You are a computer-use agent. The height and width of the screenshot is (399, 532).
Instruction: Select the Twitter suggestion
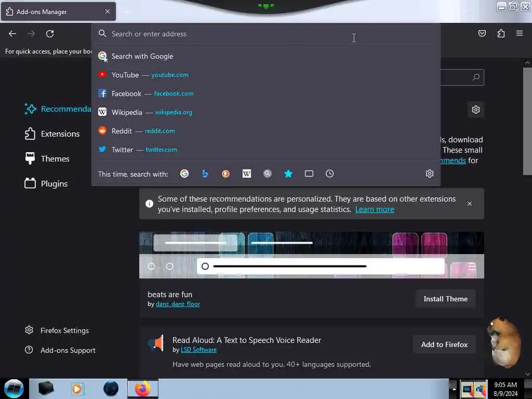pos(265,150)
